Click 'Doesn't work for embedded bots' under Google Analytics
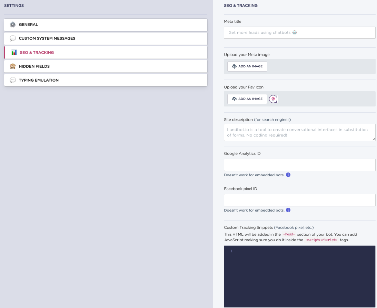 click(x=254, y=175)
